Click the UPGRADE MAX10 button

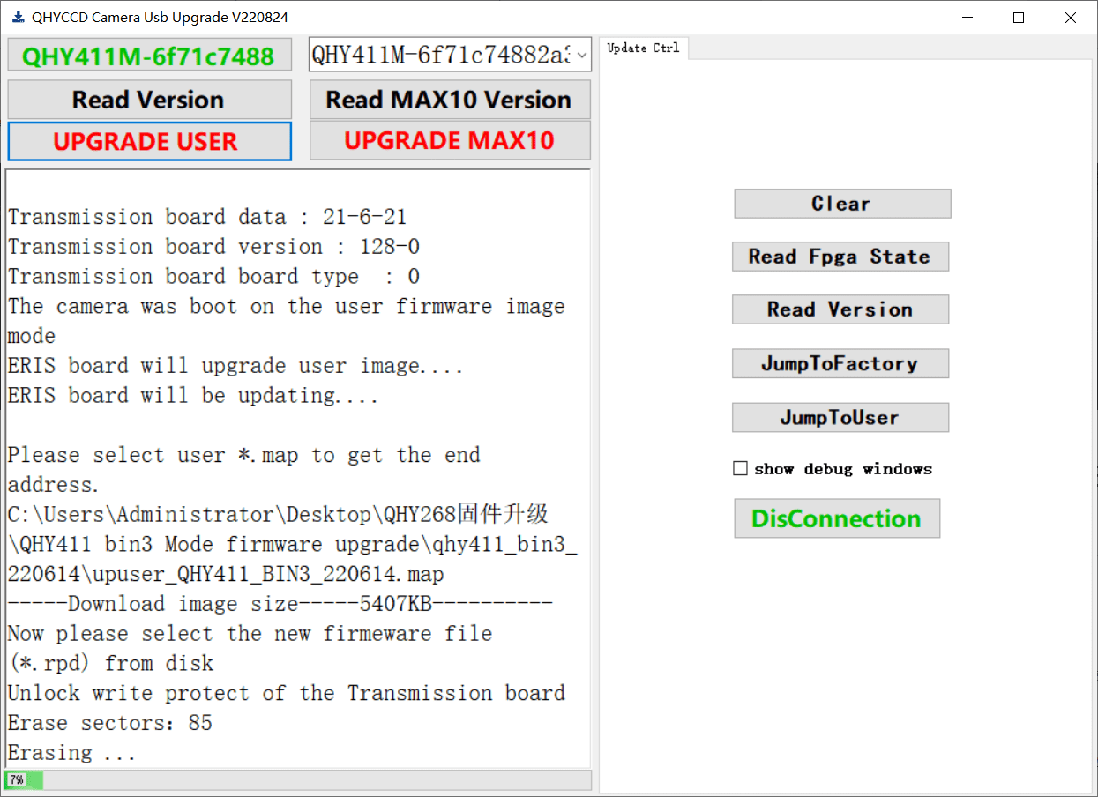point(450,140)
